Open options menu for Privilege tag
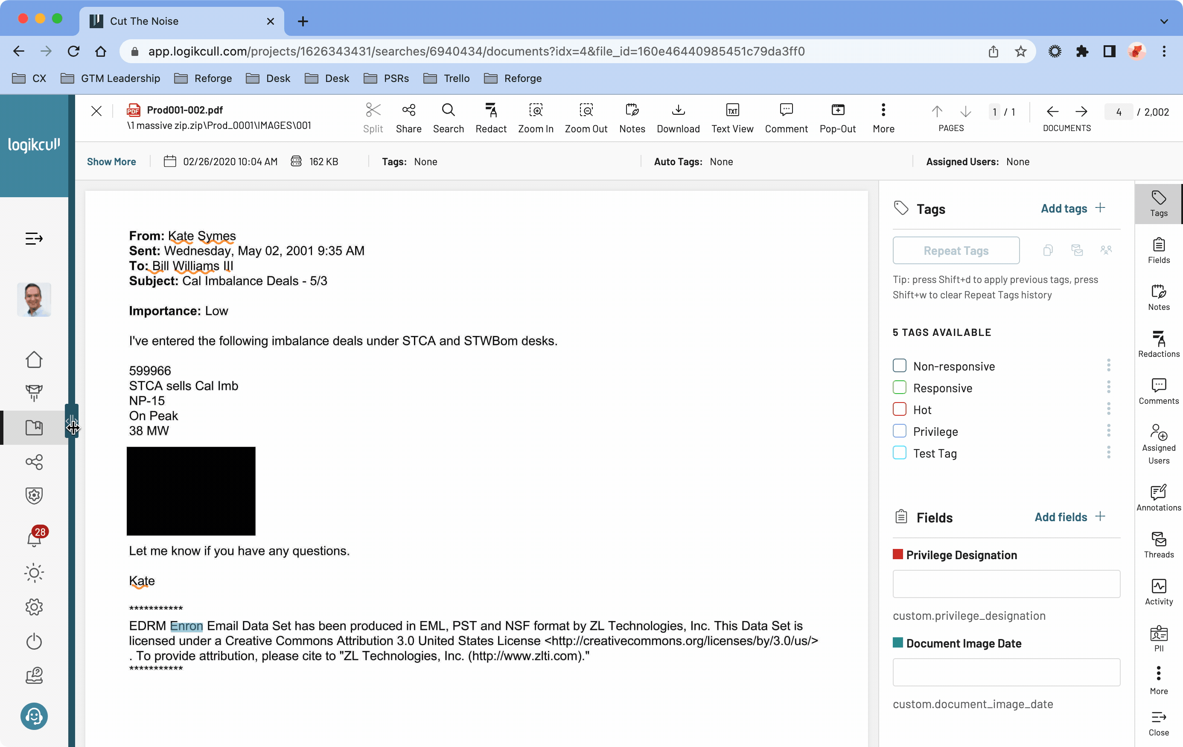The width and height of the screenshot is (1183, 747). (x=1108, y=431)
